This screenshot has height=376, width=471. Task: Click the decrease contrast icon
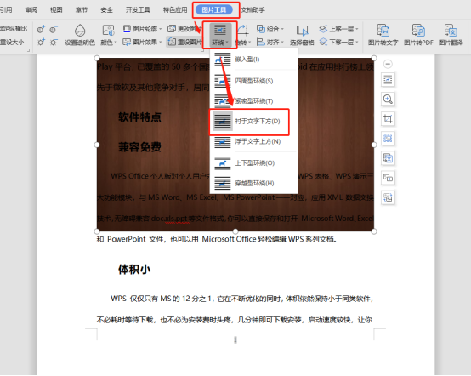54,30
